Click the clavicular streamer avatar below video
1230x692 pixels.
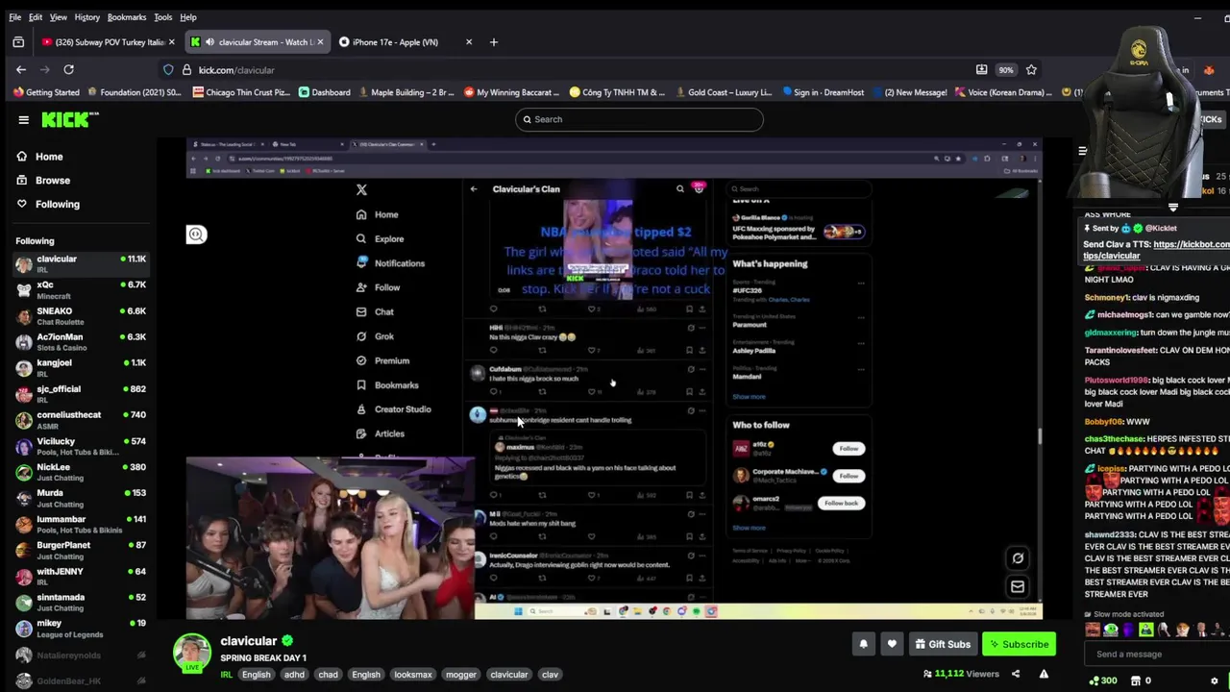191,652
